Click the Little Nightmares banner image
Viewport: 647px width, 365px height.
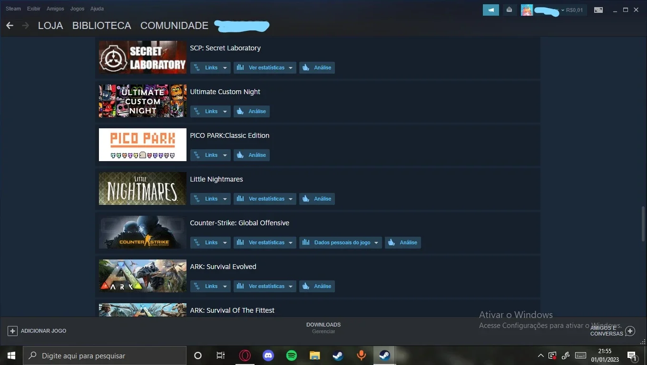[143, 189]
